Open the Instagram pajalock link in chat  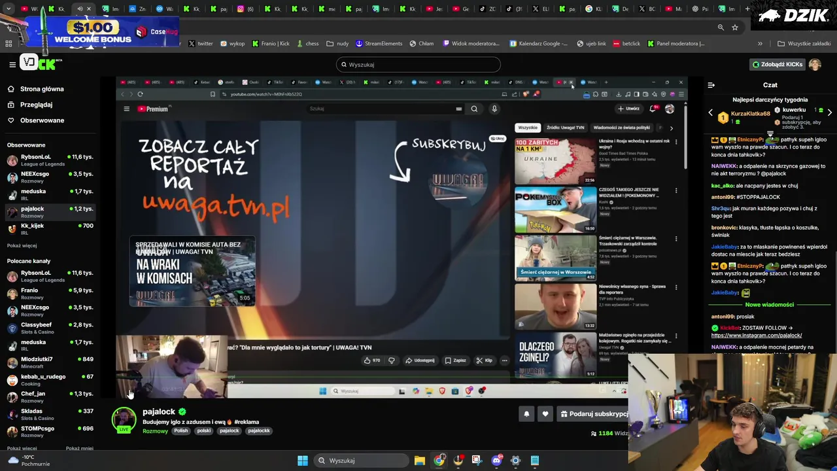click(757, 336)
